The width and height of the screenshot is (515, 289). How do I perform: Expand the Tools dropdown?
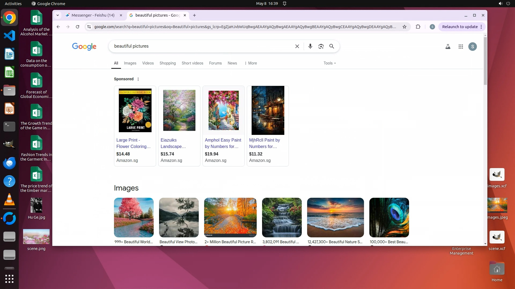(x=329, y=63)
